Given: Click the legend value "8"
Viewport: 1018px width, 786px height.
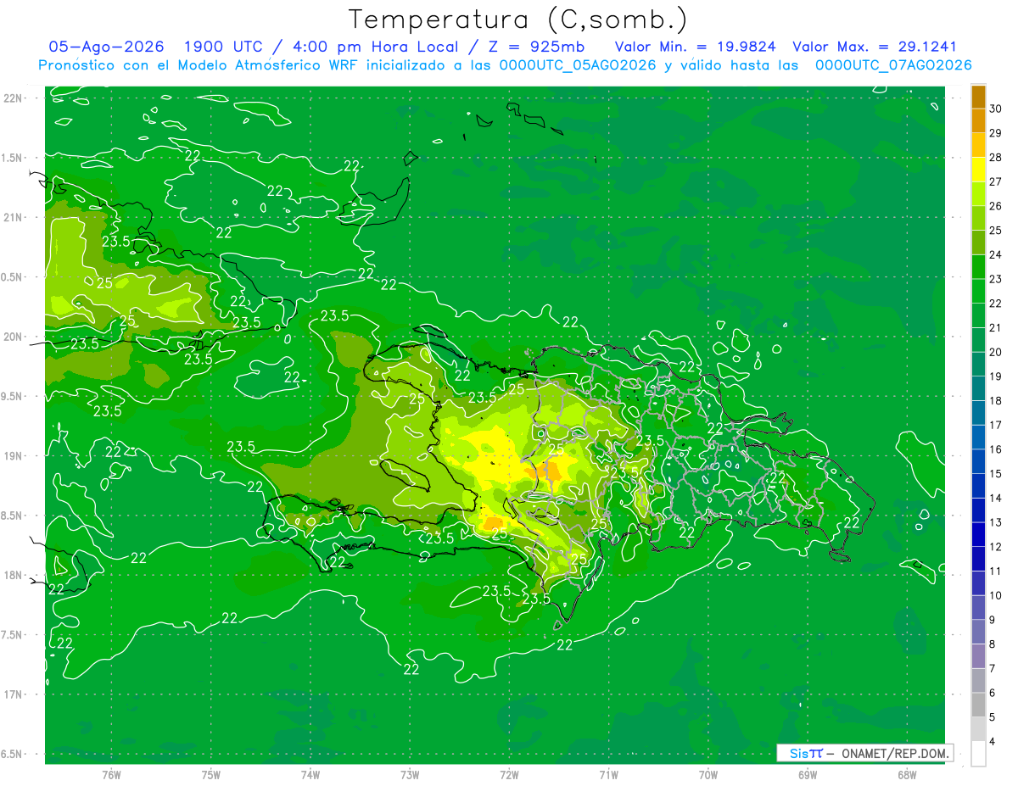Looking at the screenshot, I should (993, 644).
